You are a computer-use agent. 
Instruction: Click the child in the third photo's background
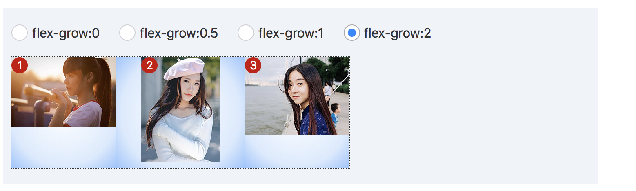[x=335, y=114]
